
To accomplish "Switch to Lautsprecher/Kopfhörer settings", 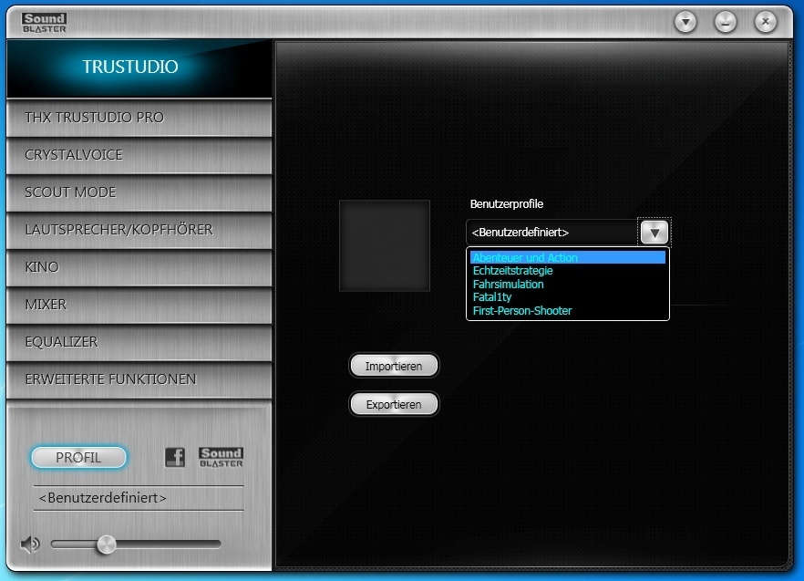I will click(x=139, y=230).
